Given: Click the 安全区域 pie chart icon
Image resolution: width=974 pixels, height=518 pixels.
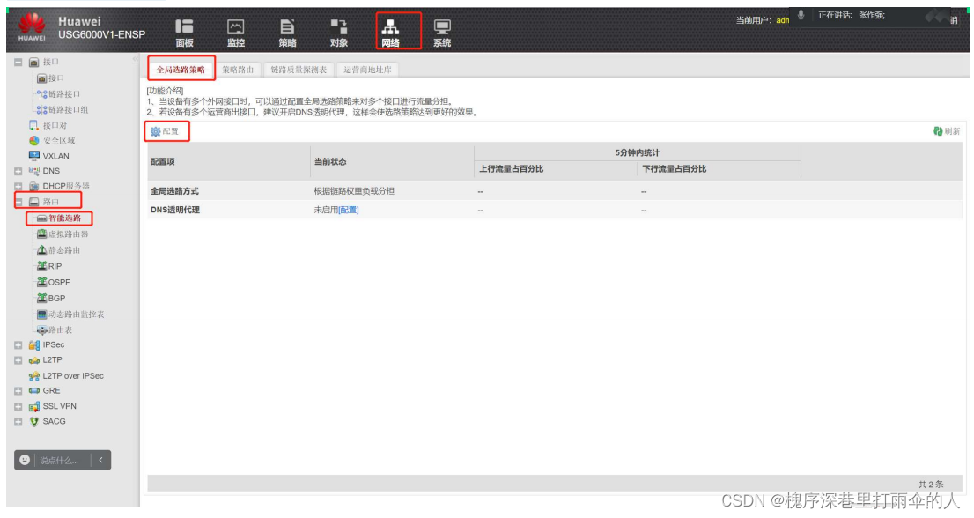Looking at the screenshot, I should click(34, 141).
